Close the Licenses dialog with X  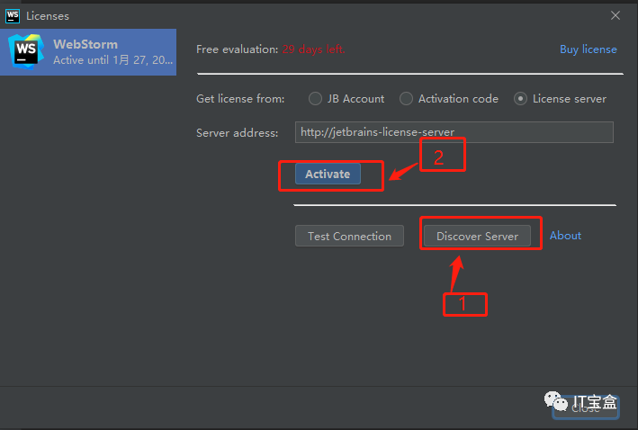coord(616,15)
